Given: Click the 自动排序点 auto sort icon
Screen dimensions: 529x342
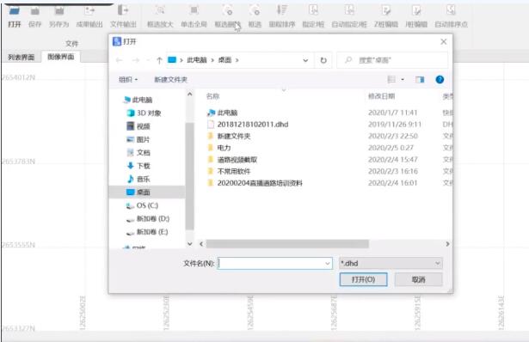Looking at the screenshot, I should click(x=451, y=10).
